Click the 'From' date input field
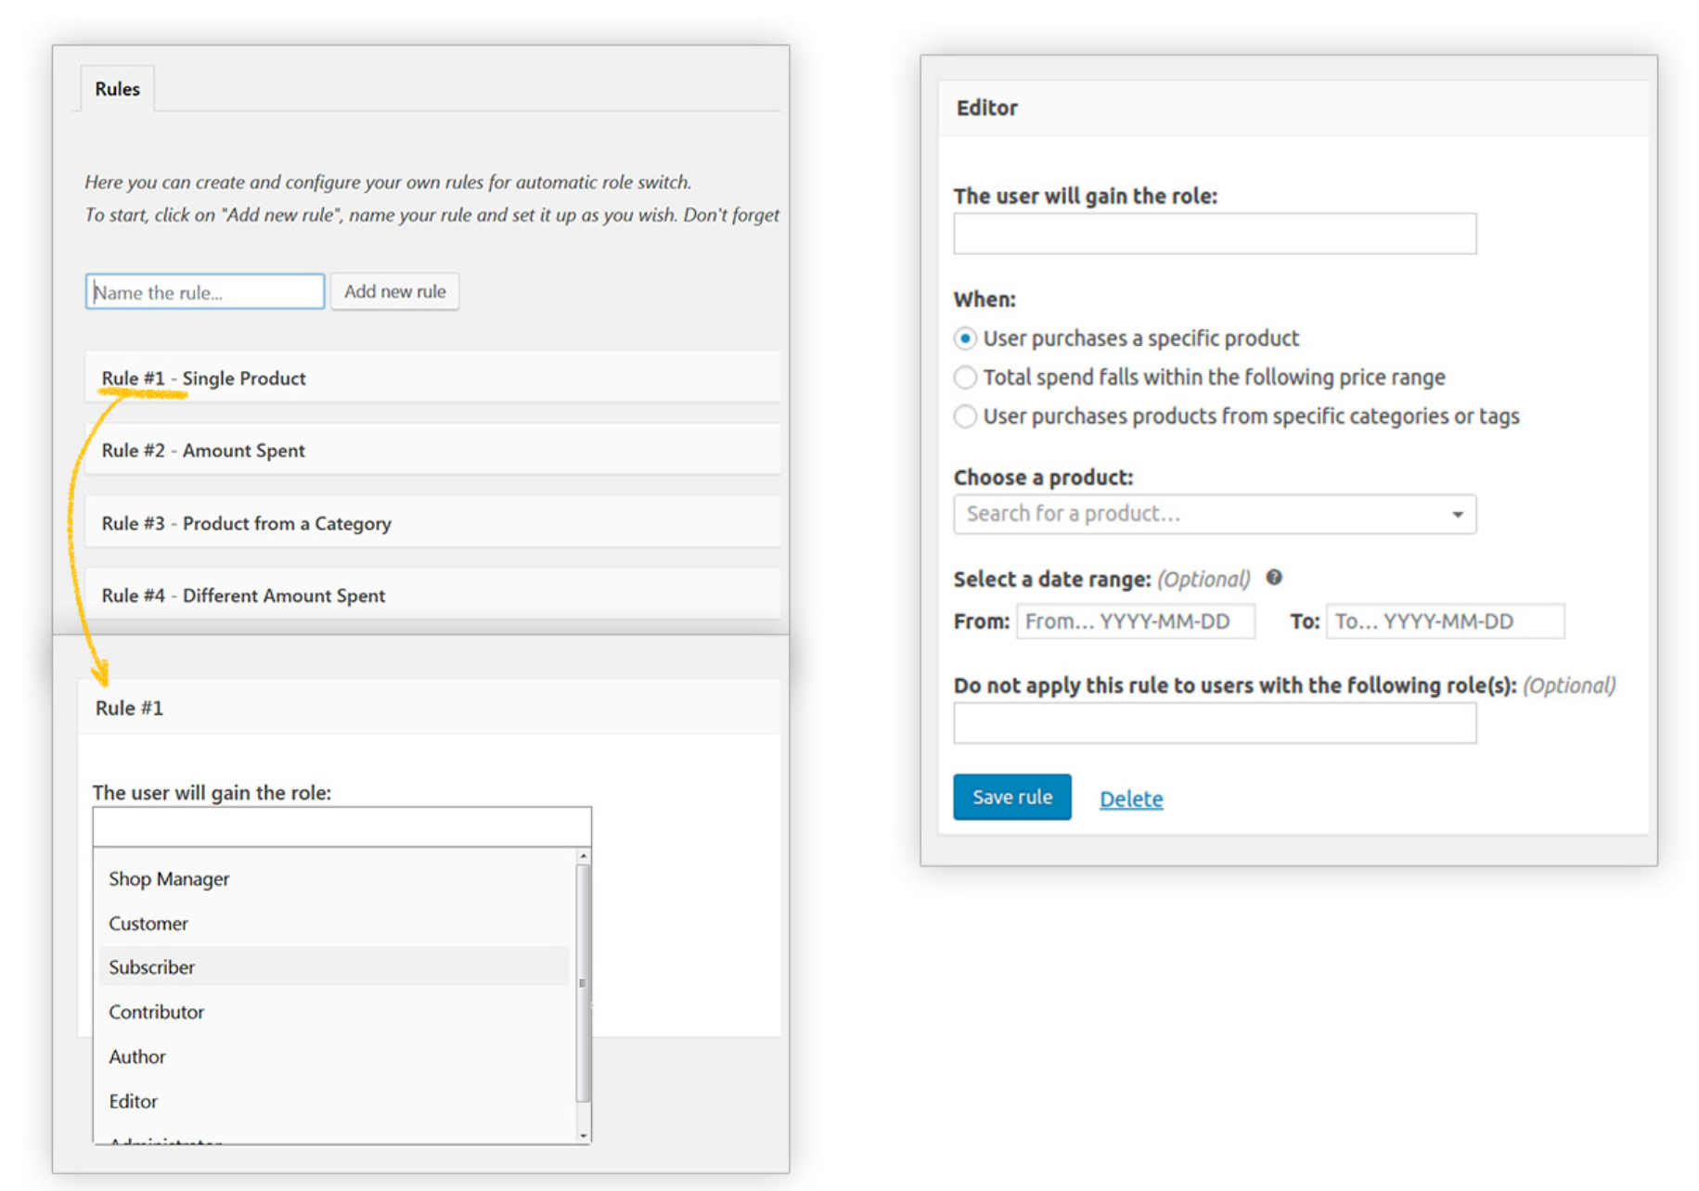 point(1135,621)
